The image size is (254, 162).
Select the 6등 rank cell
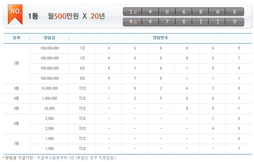tap(16, 123)
